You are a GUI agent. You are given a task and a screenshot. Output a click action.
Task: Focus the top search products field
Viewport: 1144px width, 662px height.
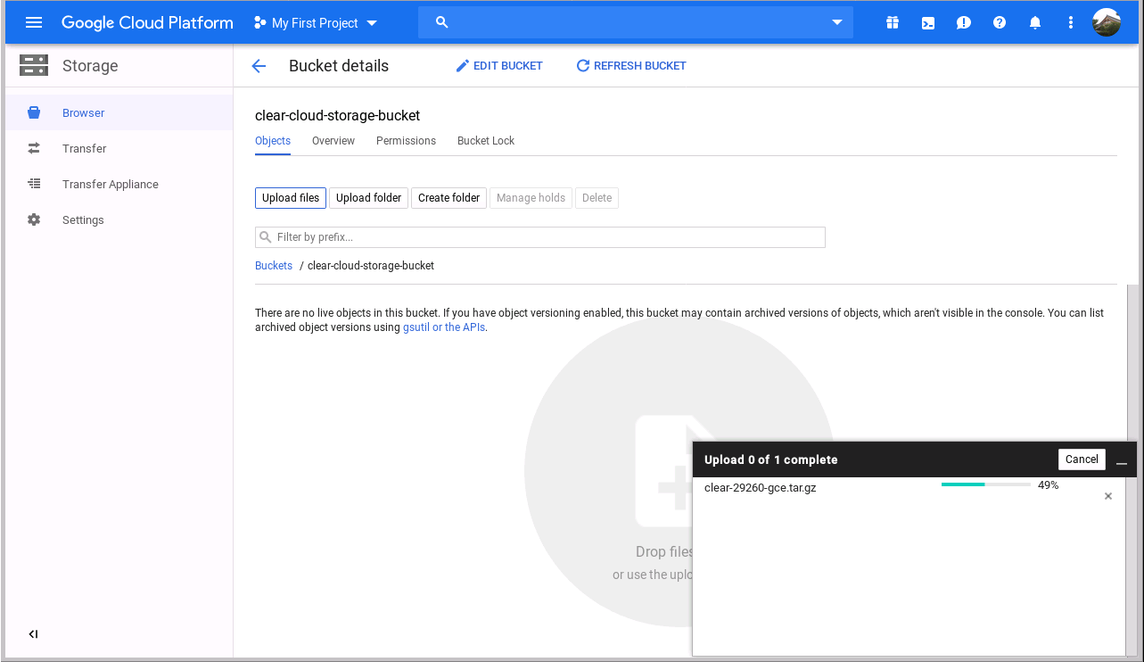click(636, 23)
